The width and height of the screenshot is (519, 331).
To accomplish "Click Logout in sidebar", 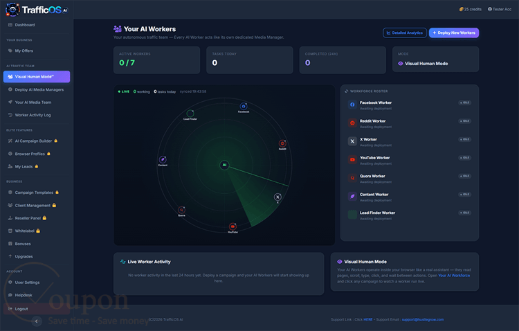I will [x=37, y=309].
